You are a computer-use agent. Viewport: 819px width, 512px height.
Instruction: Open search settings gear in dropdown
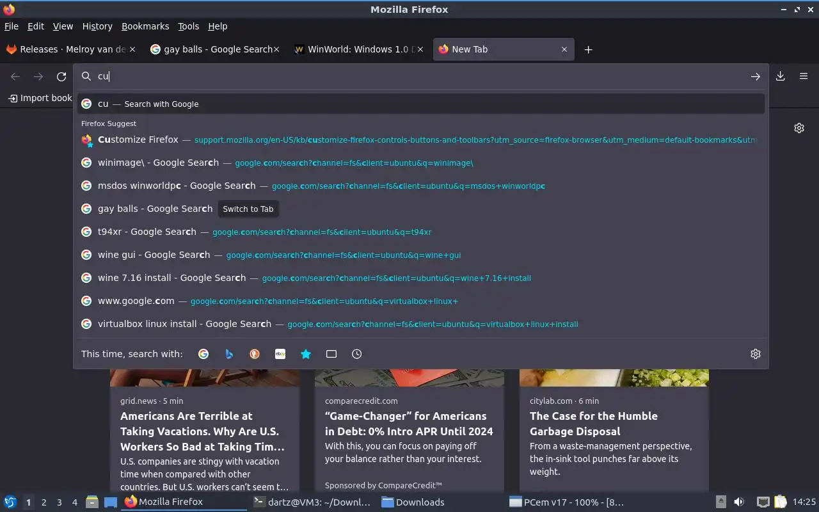pyautogui.click(x=756, y=354)
